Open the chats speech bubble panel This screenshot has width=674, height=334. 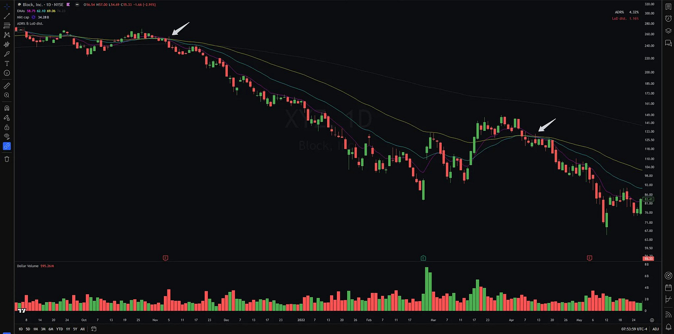668,43
